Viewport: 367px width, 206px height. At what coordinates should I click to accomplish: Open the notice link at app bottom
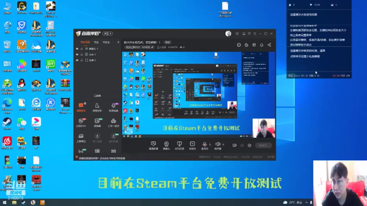pos(102,158)
